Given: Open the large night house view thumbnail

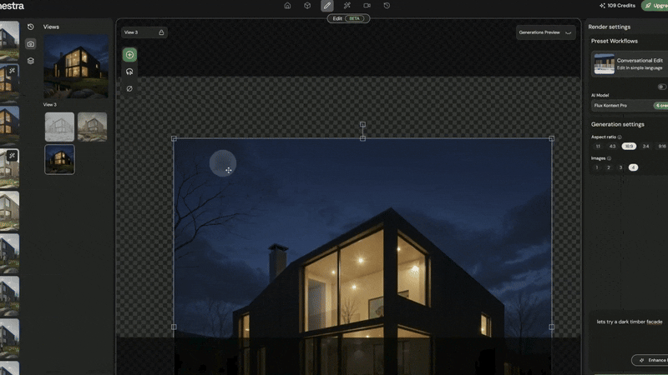Looking at the screenshot, I should coord(76,67).
